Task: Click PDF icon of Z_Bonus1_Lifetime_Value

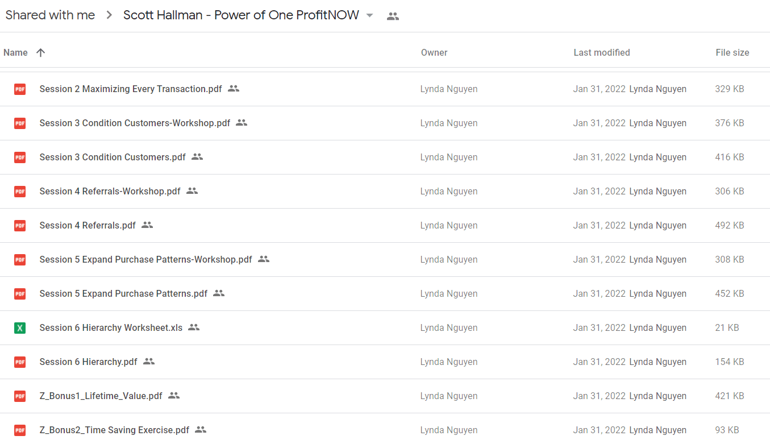Action: coord(20,396)
